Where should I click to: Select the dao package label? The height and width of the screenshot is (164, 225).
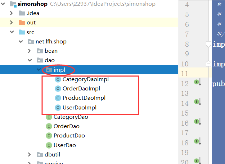50,60
